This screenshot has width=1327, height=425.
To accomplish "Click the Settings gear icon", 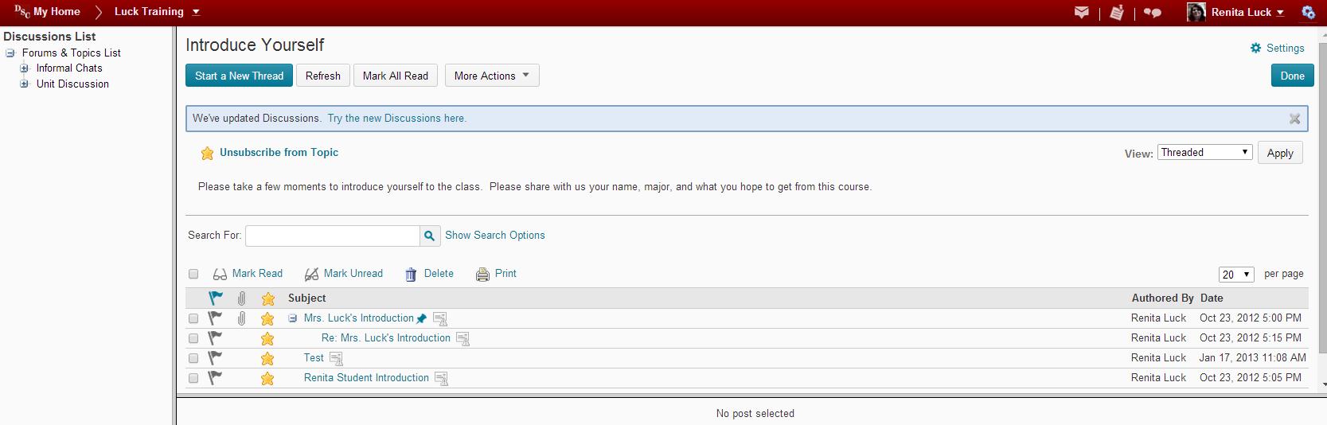I will coord(1256,48).
